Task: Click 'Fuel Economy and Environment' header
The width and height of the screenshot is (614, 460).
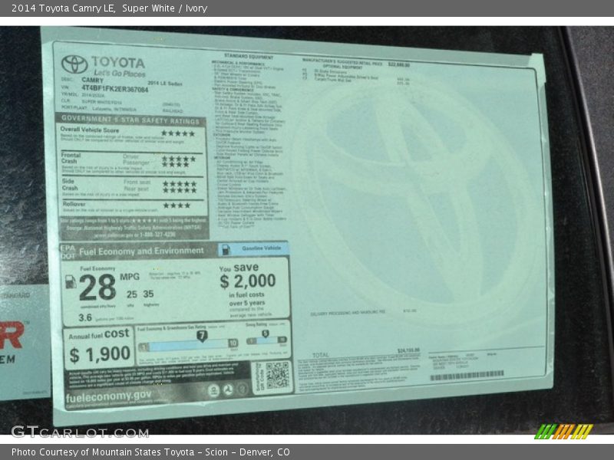Action: click(141, 251)
